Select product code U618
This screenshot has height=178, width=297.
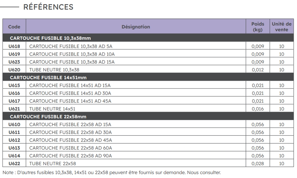[14, 46]
